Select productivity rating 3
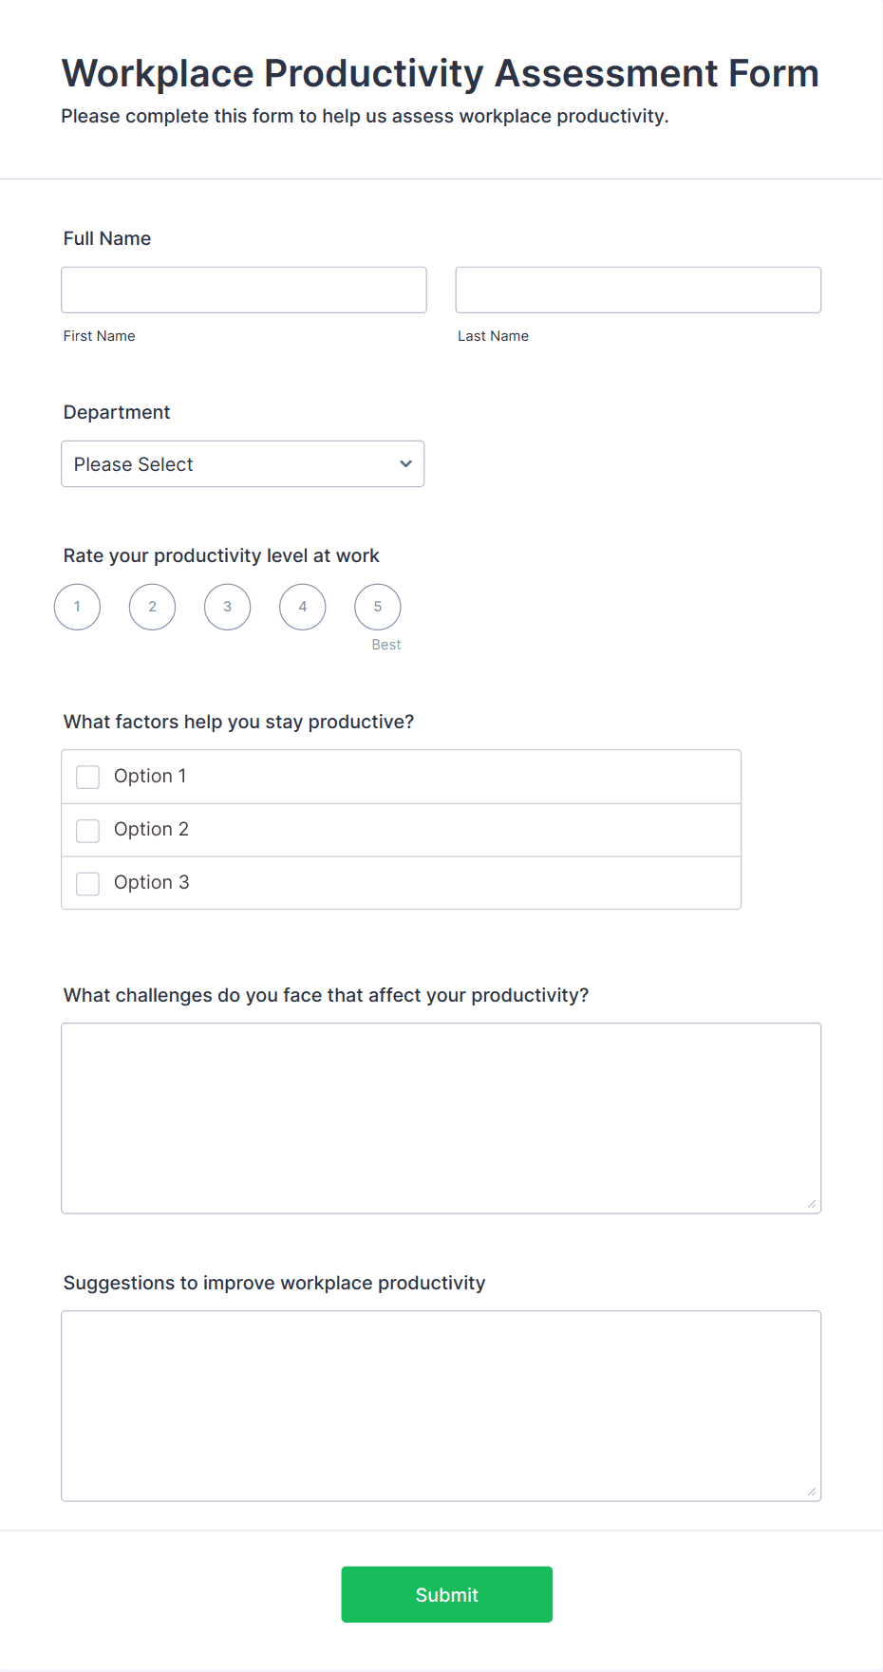Viewport: 883px width, 1672px height. tap(227, 607)
